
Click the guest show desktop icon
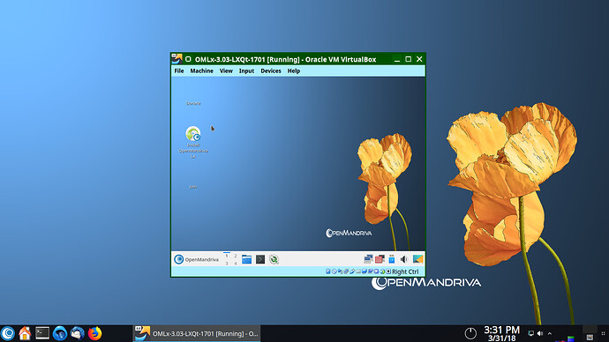pyautogui.click(x=417, y=259)
